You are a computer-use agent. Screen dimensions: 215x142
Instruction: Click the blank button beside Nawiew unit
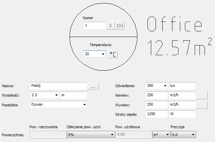coord(202,95)
